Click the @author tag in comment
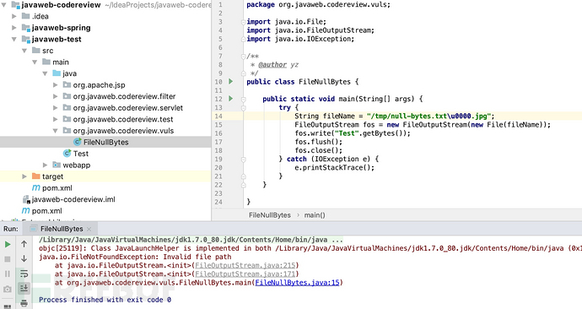 point(272,65)
